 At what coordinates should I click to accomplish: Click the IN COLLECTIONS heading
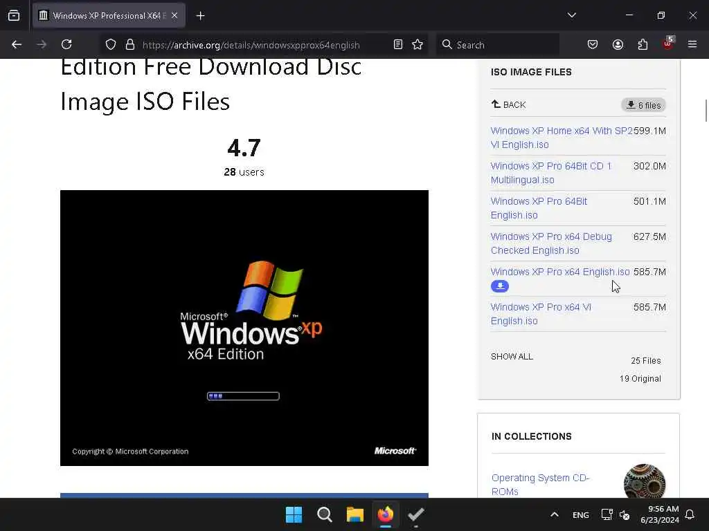tap(532, 436)
